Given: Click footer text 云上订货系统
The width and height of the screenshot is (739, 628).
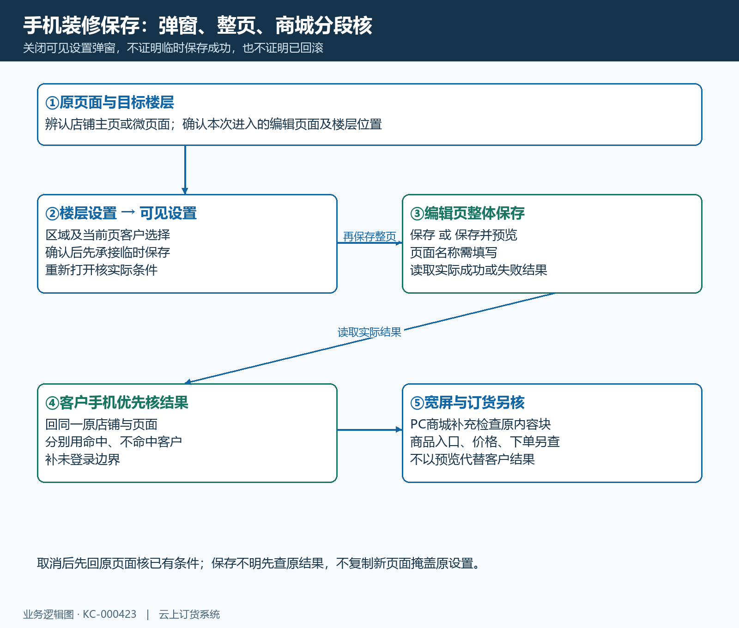Looking at the screenshot, I should (x=189, y=615).
